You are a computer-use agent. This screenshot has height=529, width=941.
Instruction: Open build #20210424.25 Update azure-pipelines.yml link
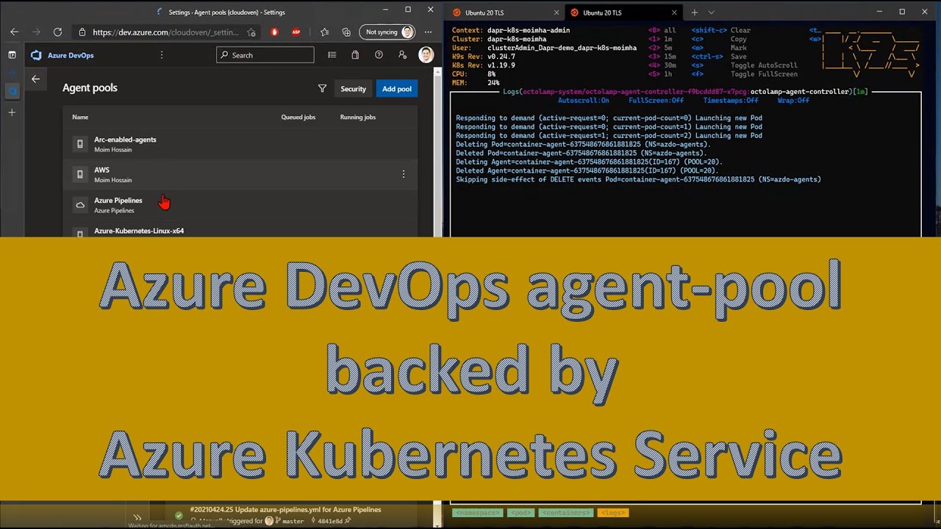coord(285,509)
